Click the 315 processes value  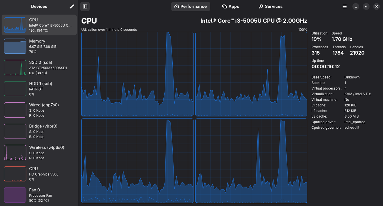click(x=316, y=53)
